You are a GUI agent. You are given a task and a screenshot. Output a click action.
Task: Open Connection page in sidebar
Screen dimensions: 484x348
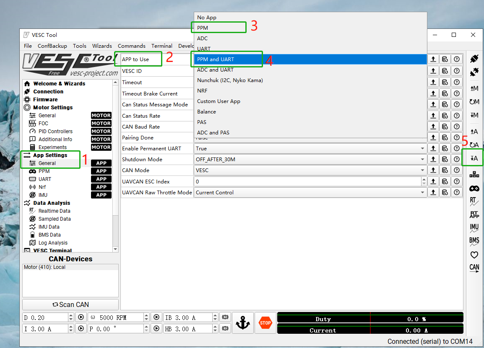pos(48,92)
